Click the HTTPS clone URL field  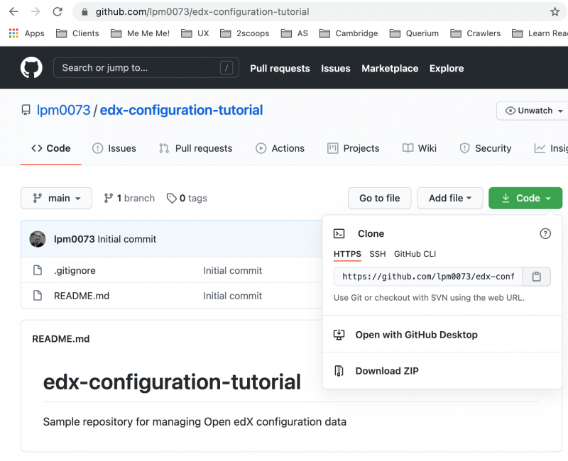click(x=426, y=277)
